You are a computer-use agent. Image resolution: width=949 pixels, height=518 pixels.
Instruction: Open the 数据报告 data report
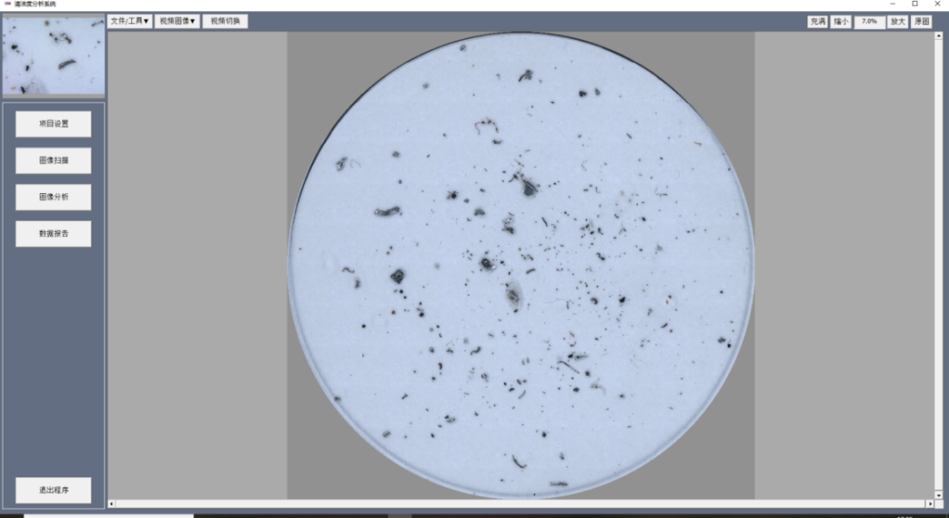click(x=53, y=234)
